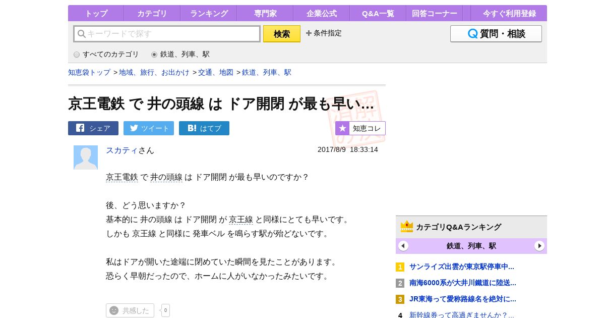Click the blue Q icon on 質問・相談

pos(472,34)
